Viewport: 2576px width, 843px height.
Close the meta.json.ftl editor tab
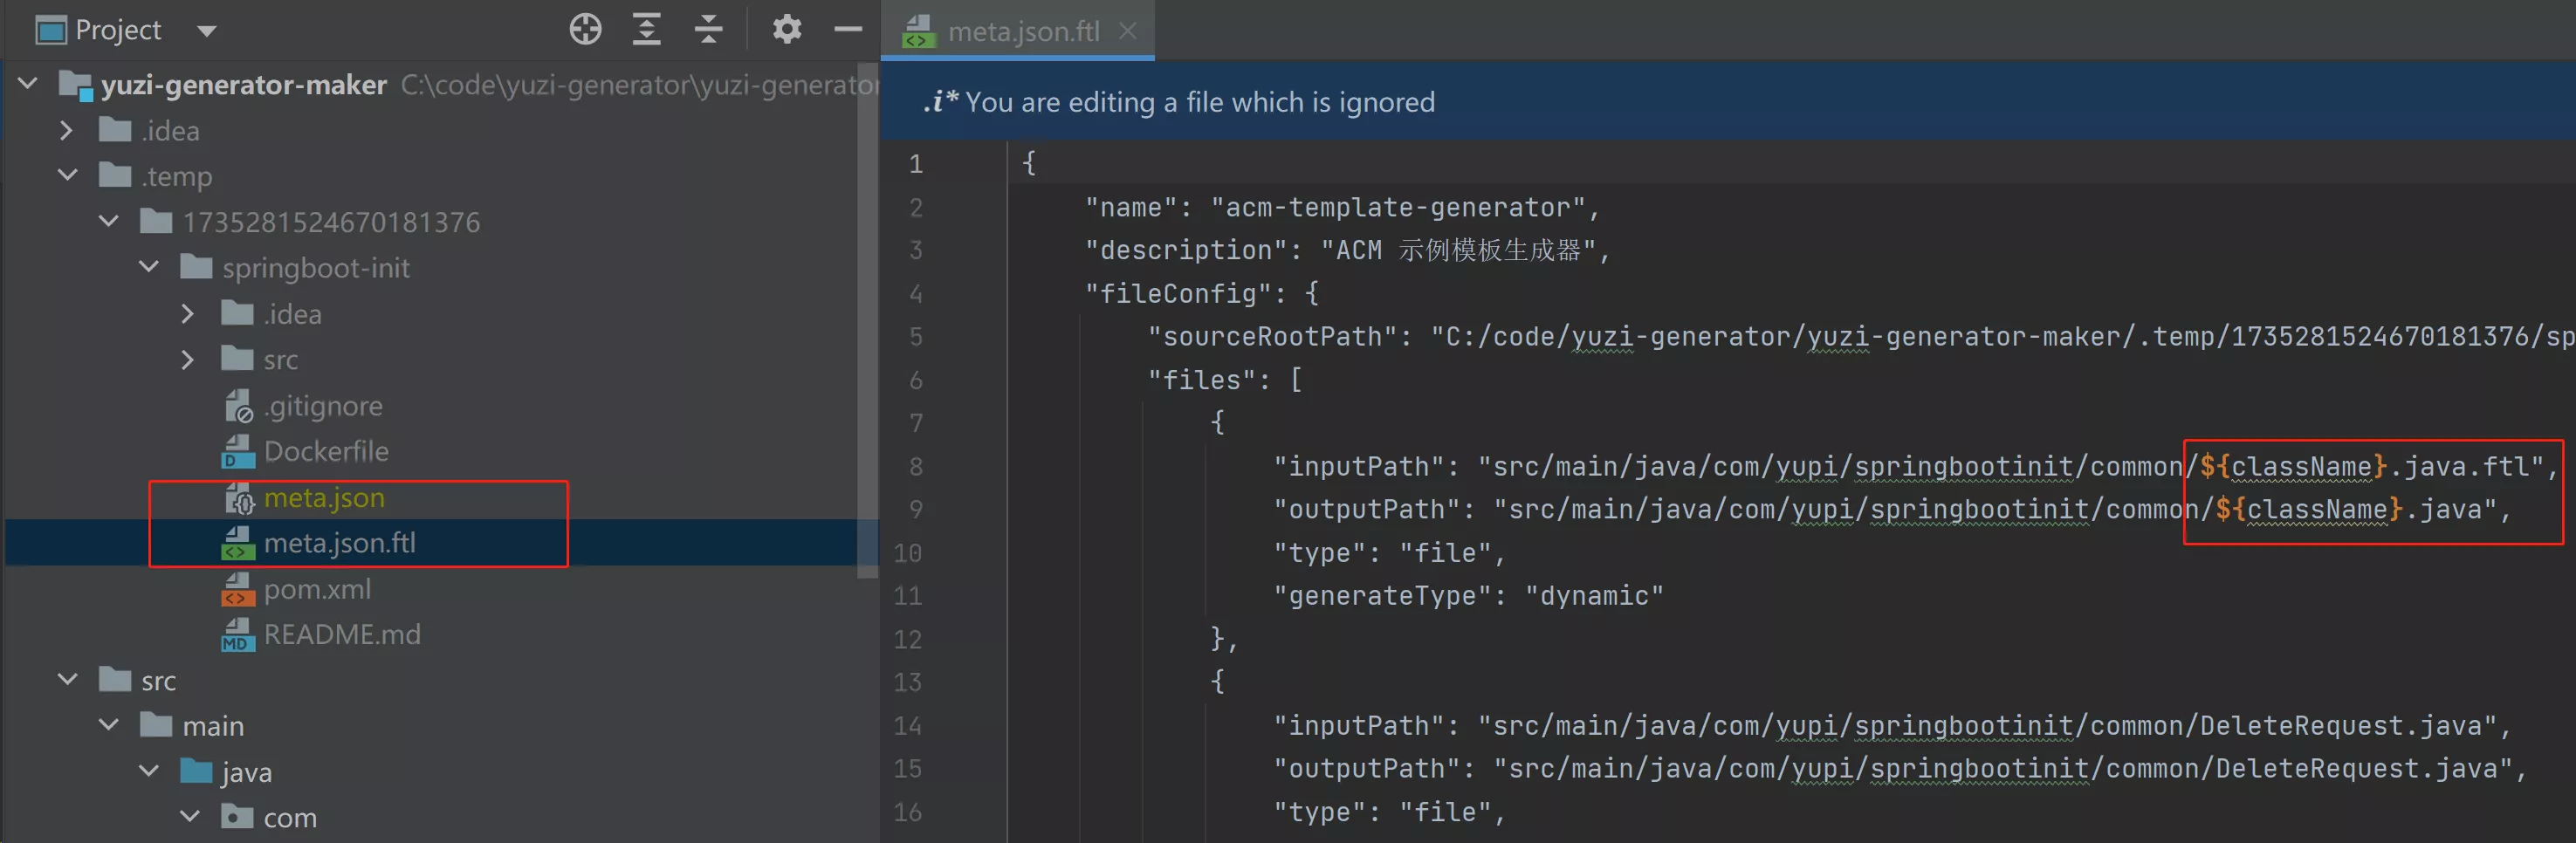click(1128, 31)
